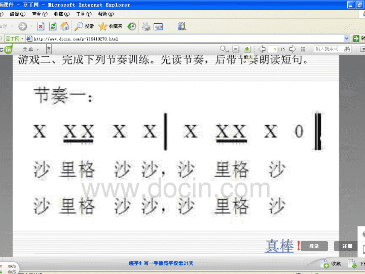Screen dimensions: 365x274
Task: Click the 节奏一 heading text
Action: coord(63,95)
